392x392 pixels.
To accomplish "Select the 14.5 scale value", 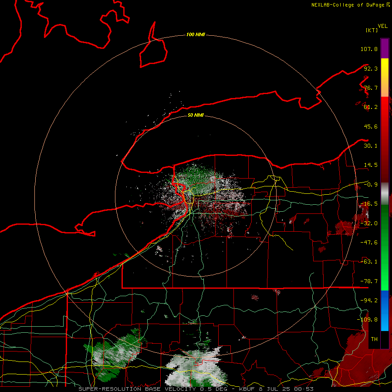I will click(371, 165).
